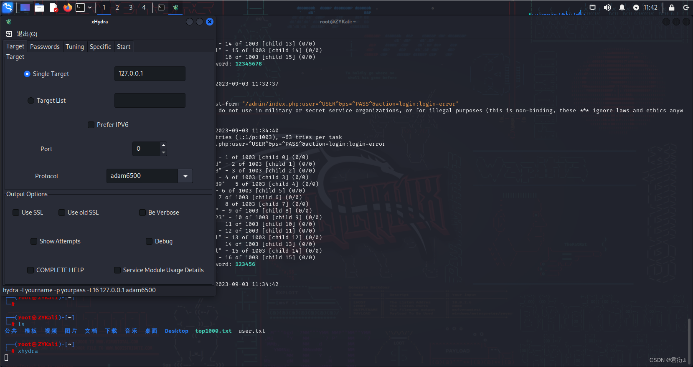Focus the xHydra taskbar button
This screenshot has height=367, width=693.
pos(175,8)
